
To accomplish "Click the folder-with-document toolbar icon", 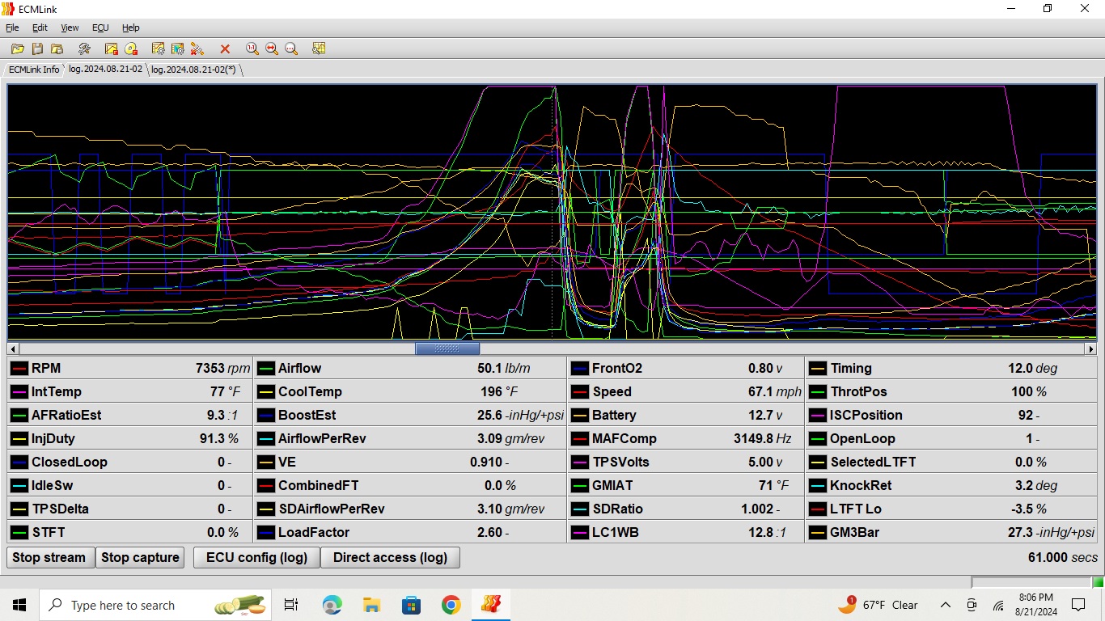I will coord(57,49).
